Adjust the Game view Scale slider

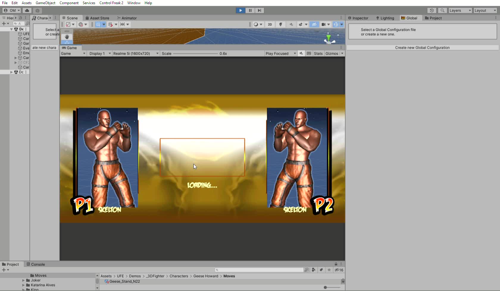196,54
